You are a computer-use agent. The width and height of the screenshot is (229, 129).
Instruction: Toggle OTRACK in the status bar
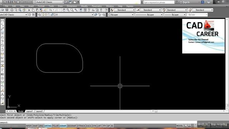point(81,126)
